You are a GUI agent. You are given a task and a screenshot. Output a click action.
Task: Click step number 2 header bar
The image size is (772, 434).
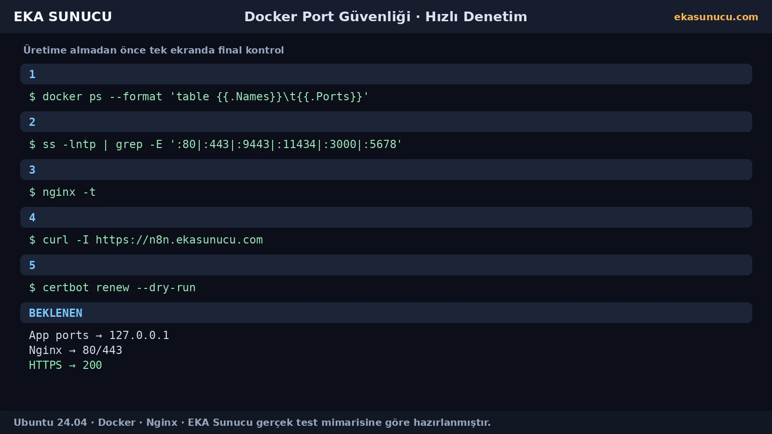coord(386,122)
